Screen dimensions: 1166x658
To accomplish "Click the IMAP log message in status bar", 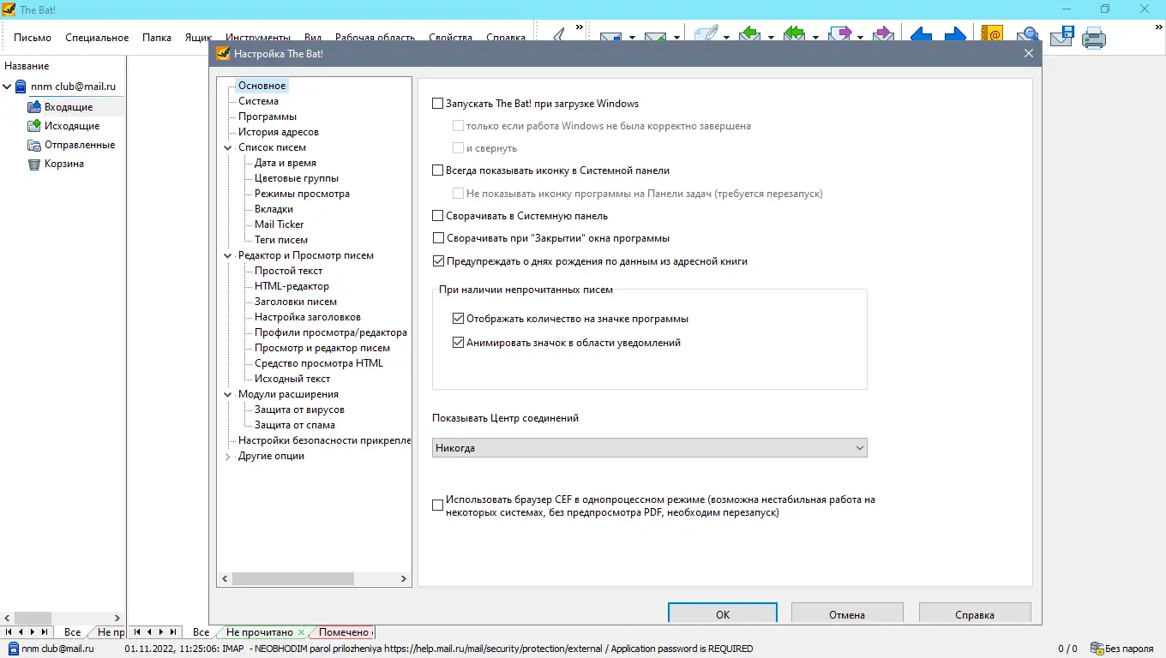I will pos(439,649).
